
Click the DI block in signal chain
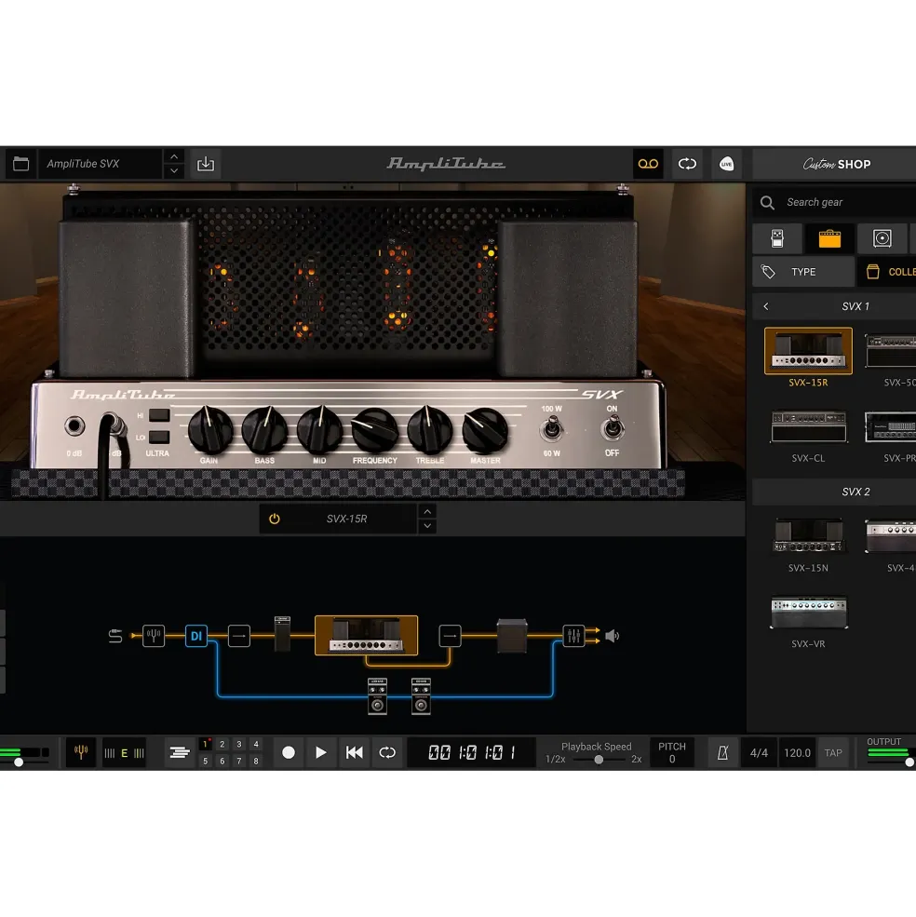point(196,636)
